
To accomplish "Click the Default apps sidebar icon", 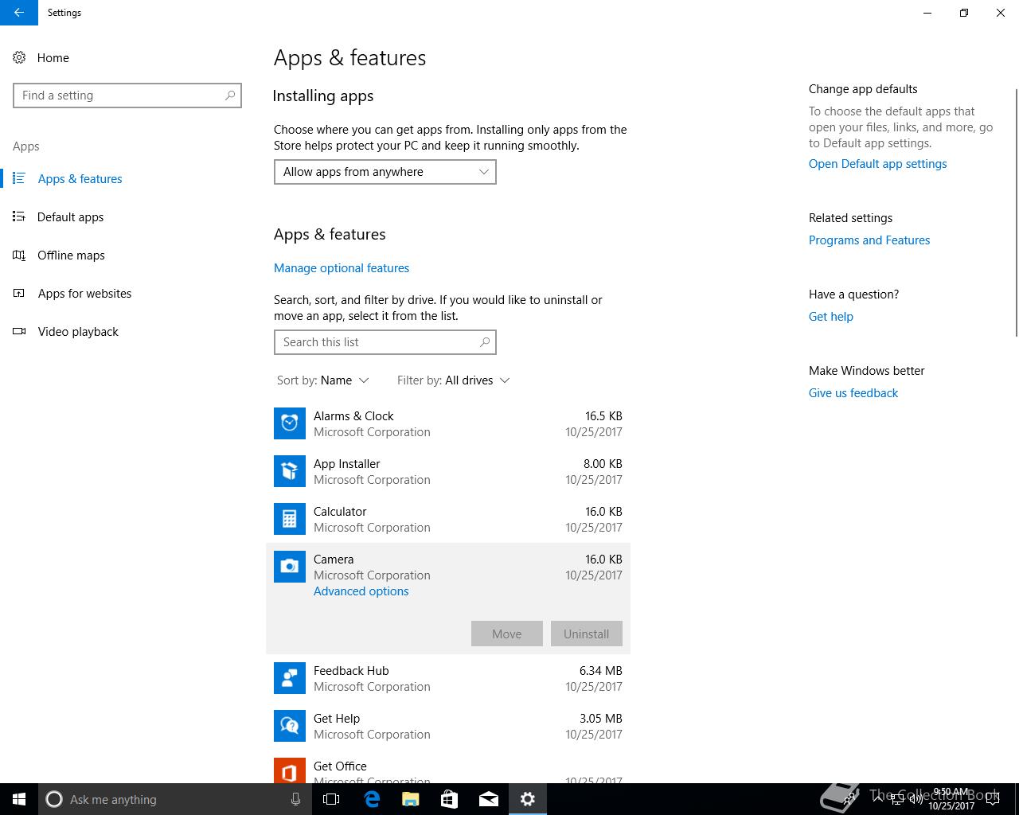I will pyautogui.click(x=19, y=216).
